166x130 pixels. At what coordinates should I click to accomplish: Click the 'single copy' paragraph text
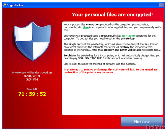[x=112, y=47]
